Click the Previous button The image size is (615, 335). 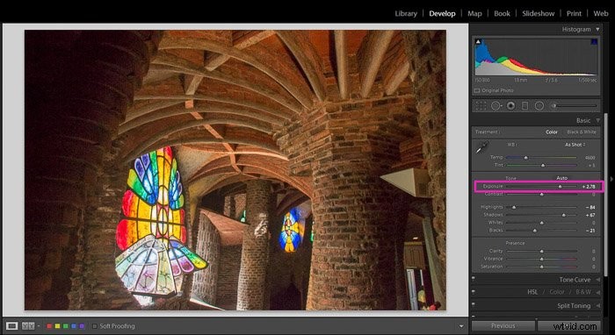503,325
